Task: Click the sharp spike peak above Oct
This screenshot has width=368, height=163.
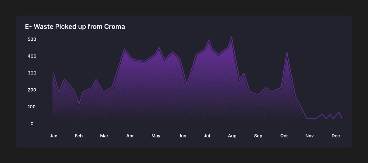Action: (x=287, y=52)
